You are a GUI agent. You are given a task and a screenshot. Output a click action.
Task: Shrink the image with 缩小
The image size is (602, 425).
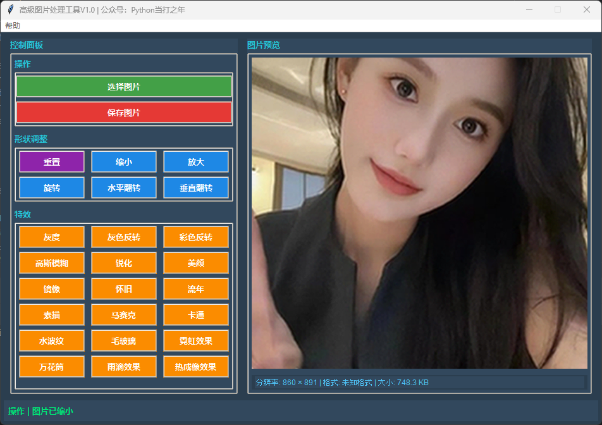click(x=124, y=162)
